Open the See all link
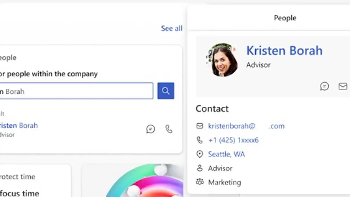The height and width of the screenshot is (197, 350). 171,28
